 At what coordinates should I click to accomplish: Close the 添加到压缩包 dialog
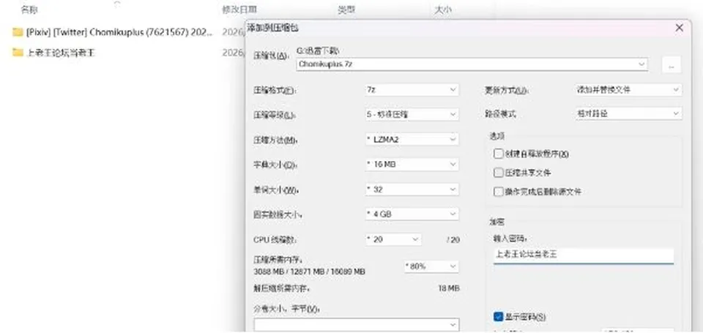(x=680, y=28)
